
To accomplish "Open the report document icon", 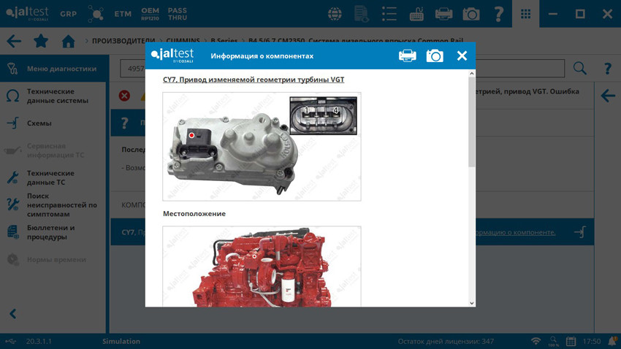I will click(362, 14).
